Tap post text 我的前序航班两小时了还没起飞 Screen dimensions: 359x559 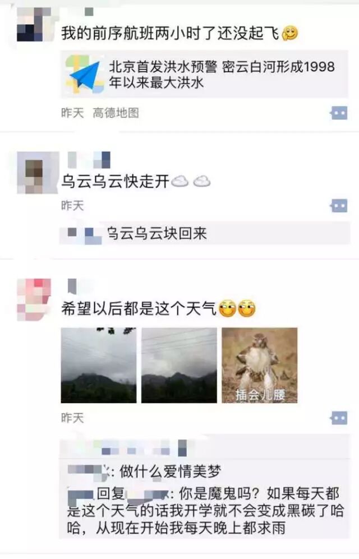tap(170, 34)
